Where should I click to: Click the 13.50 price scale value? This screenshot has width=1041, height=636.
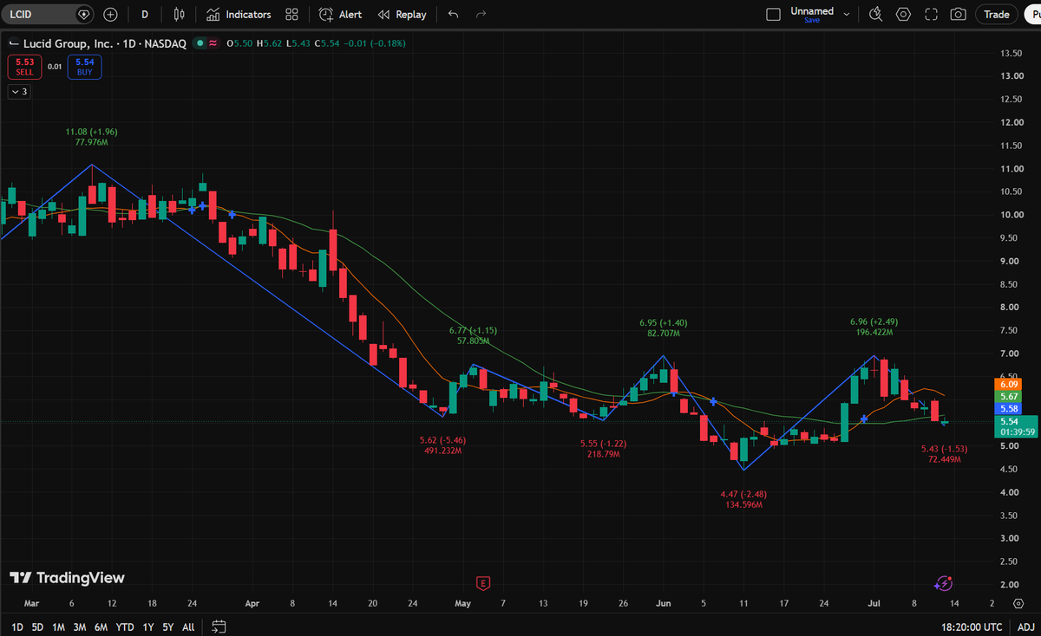click(x=1012, y=54)
